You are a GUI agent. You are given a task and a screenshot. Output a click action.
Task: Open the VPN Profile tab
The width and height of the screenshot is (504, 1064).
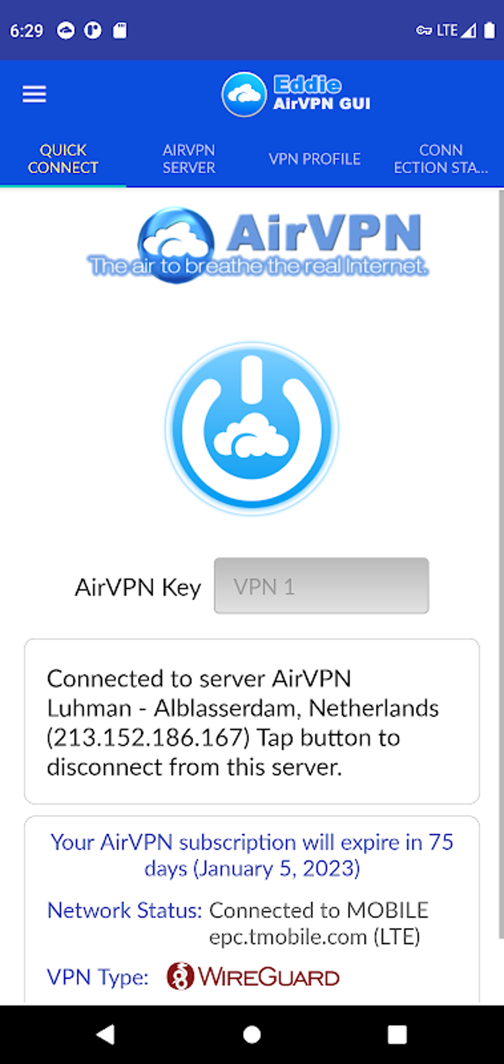click(315, 159)
